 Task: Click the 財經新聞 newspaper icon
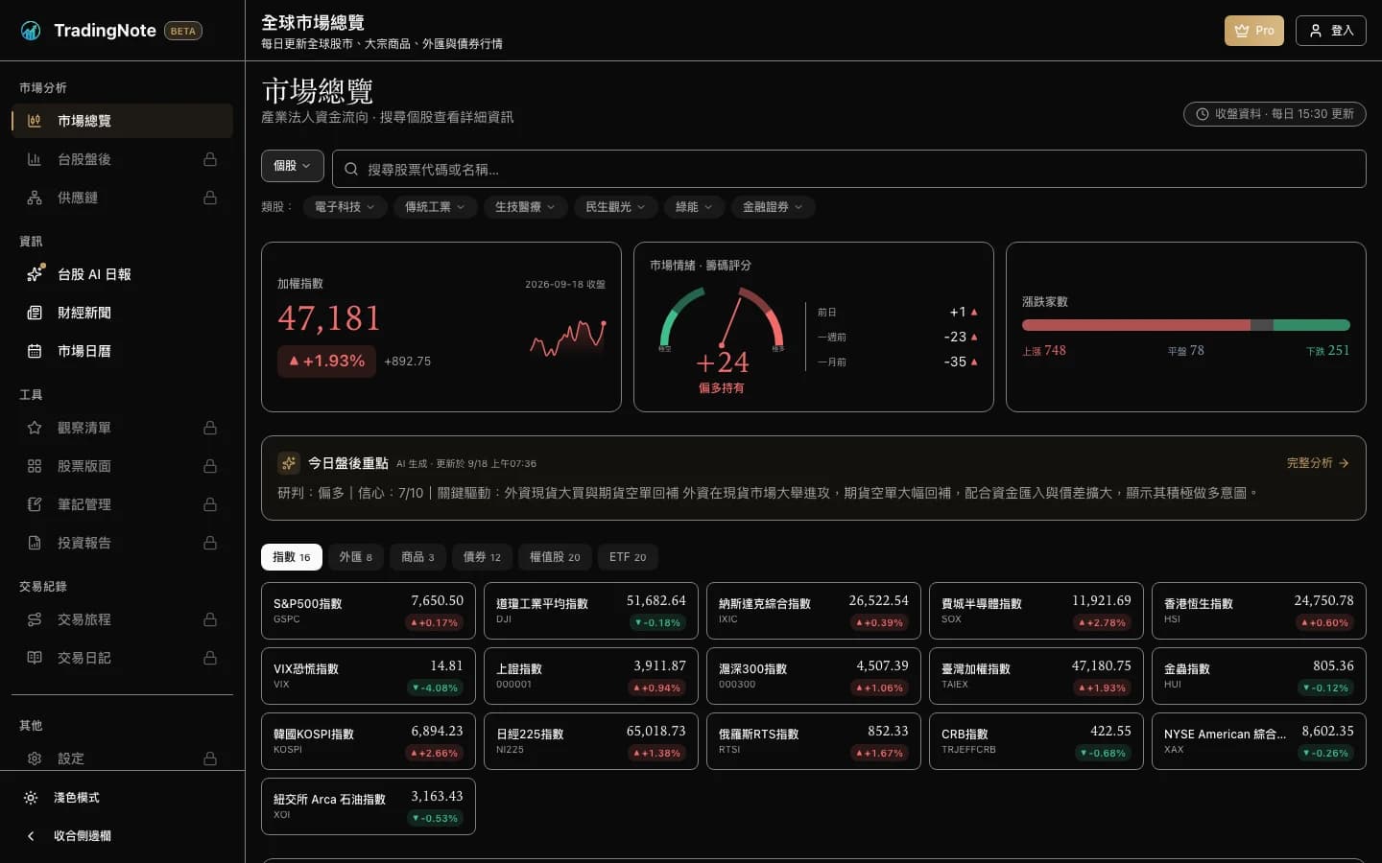coord(35,313)
